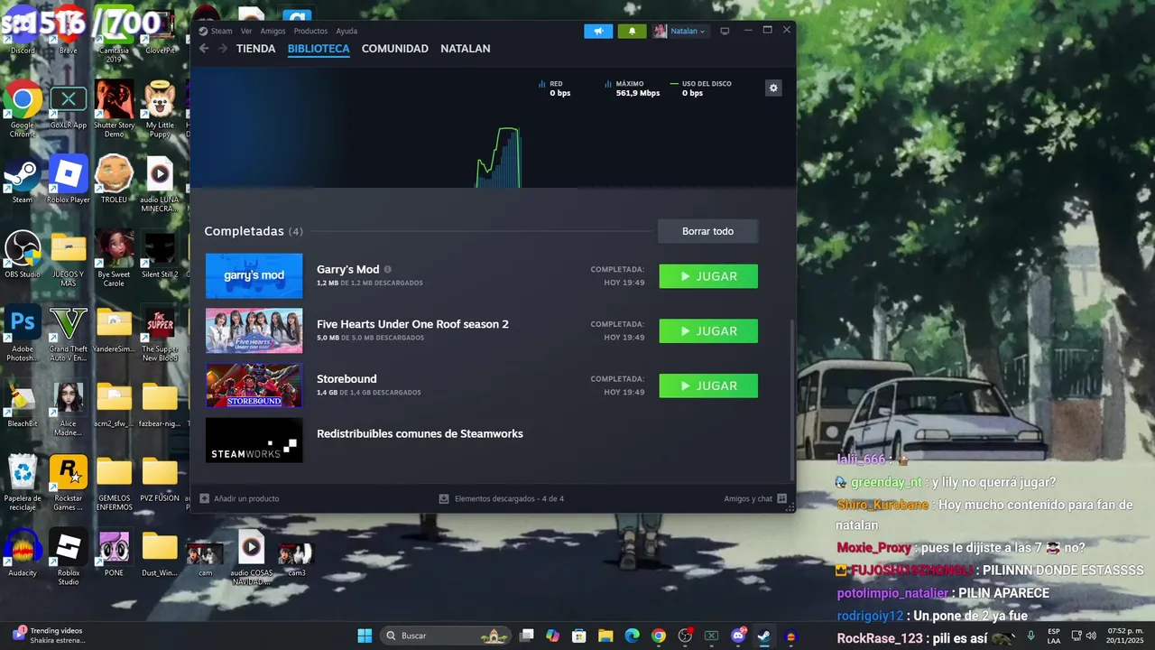Open Rockstar Games launcher shortcut
1155x650 pixels.
point(69,483)
